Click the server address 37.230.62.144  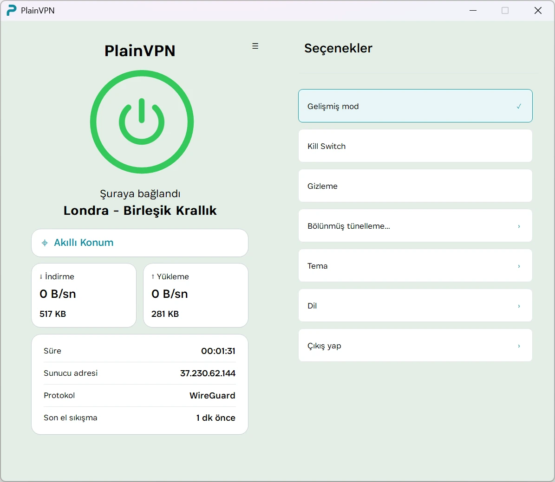coord(208,373)
